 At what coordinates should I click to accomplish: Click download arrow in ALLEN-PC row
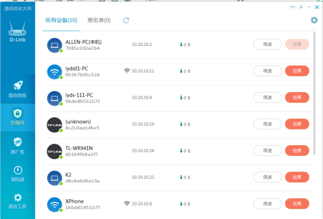coord(181,44)
